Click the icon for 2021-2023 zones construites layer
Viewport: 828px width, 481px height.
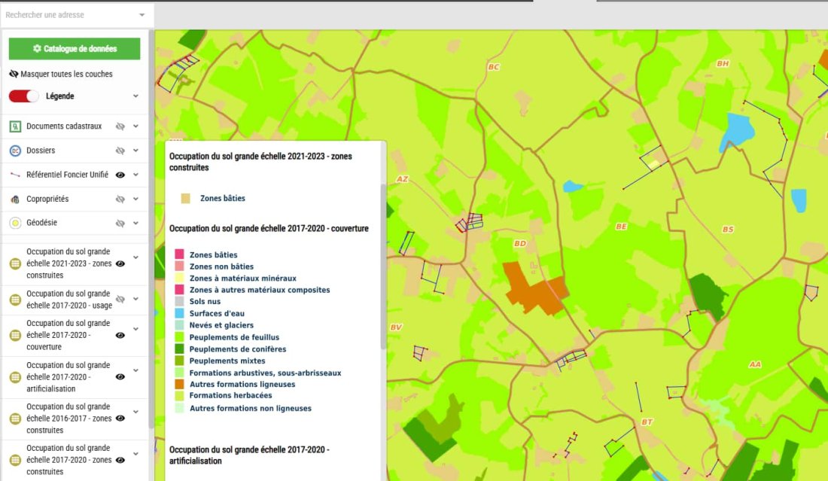[15, 263]
